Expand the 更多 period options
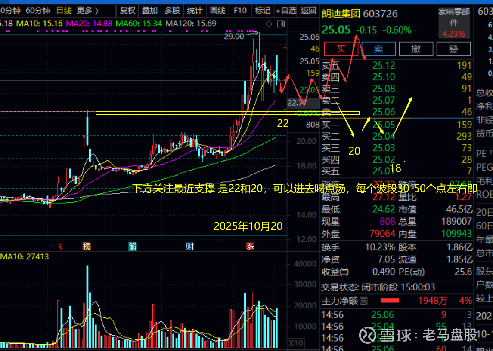 tap(87, 11)
